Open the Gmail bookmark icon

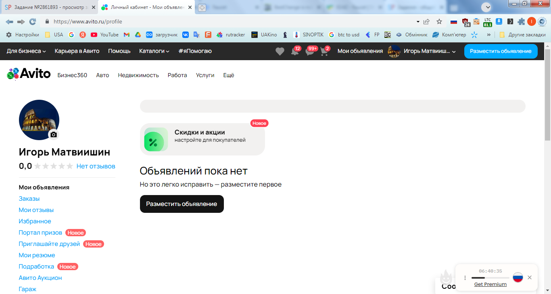pos(126,35)
